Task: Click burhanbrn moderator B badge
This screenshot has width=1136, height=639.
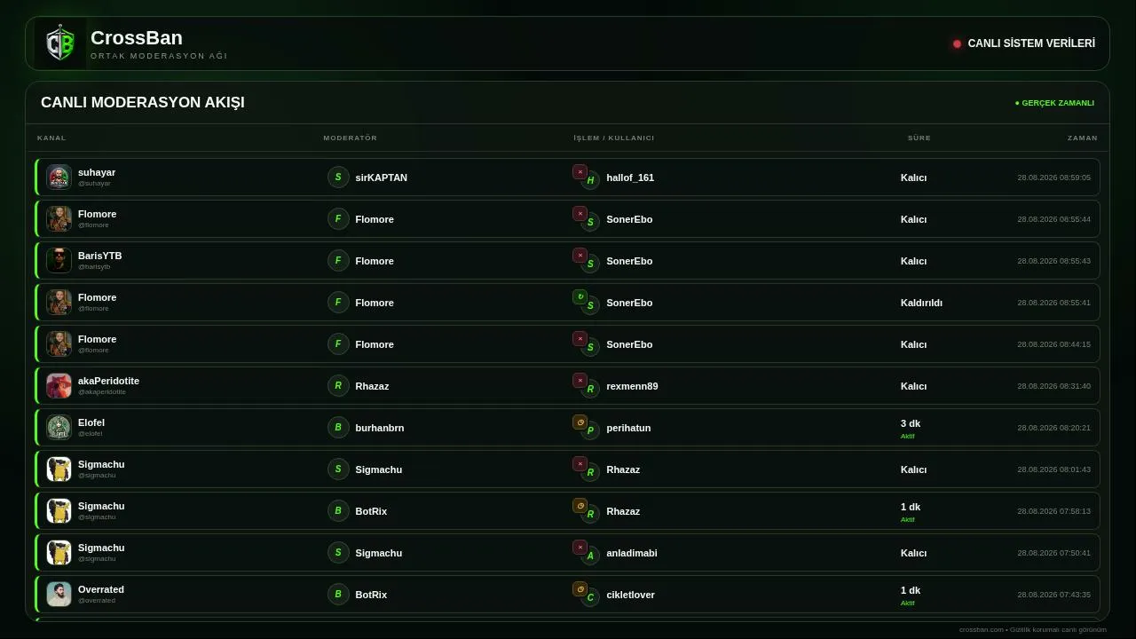Action: 338,427
